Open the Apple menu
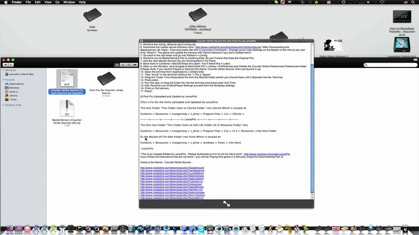Viewport: 419px width, 235px height. (x=6, y=2)
